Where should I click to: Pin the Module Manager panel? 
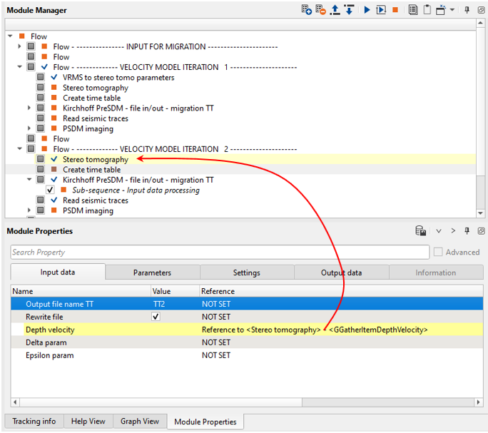coord(467,10)
